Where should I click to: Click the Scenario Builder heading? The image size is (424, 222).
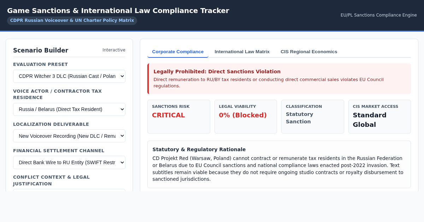pyautogui.click(x=41, y=50)
